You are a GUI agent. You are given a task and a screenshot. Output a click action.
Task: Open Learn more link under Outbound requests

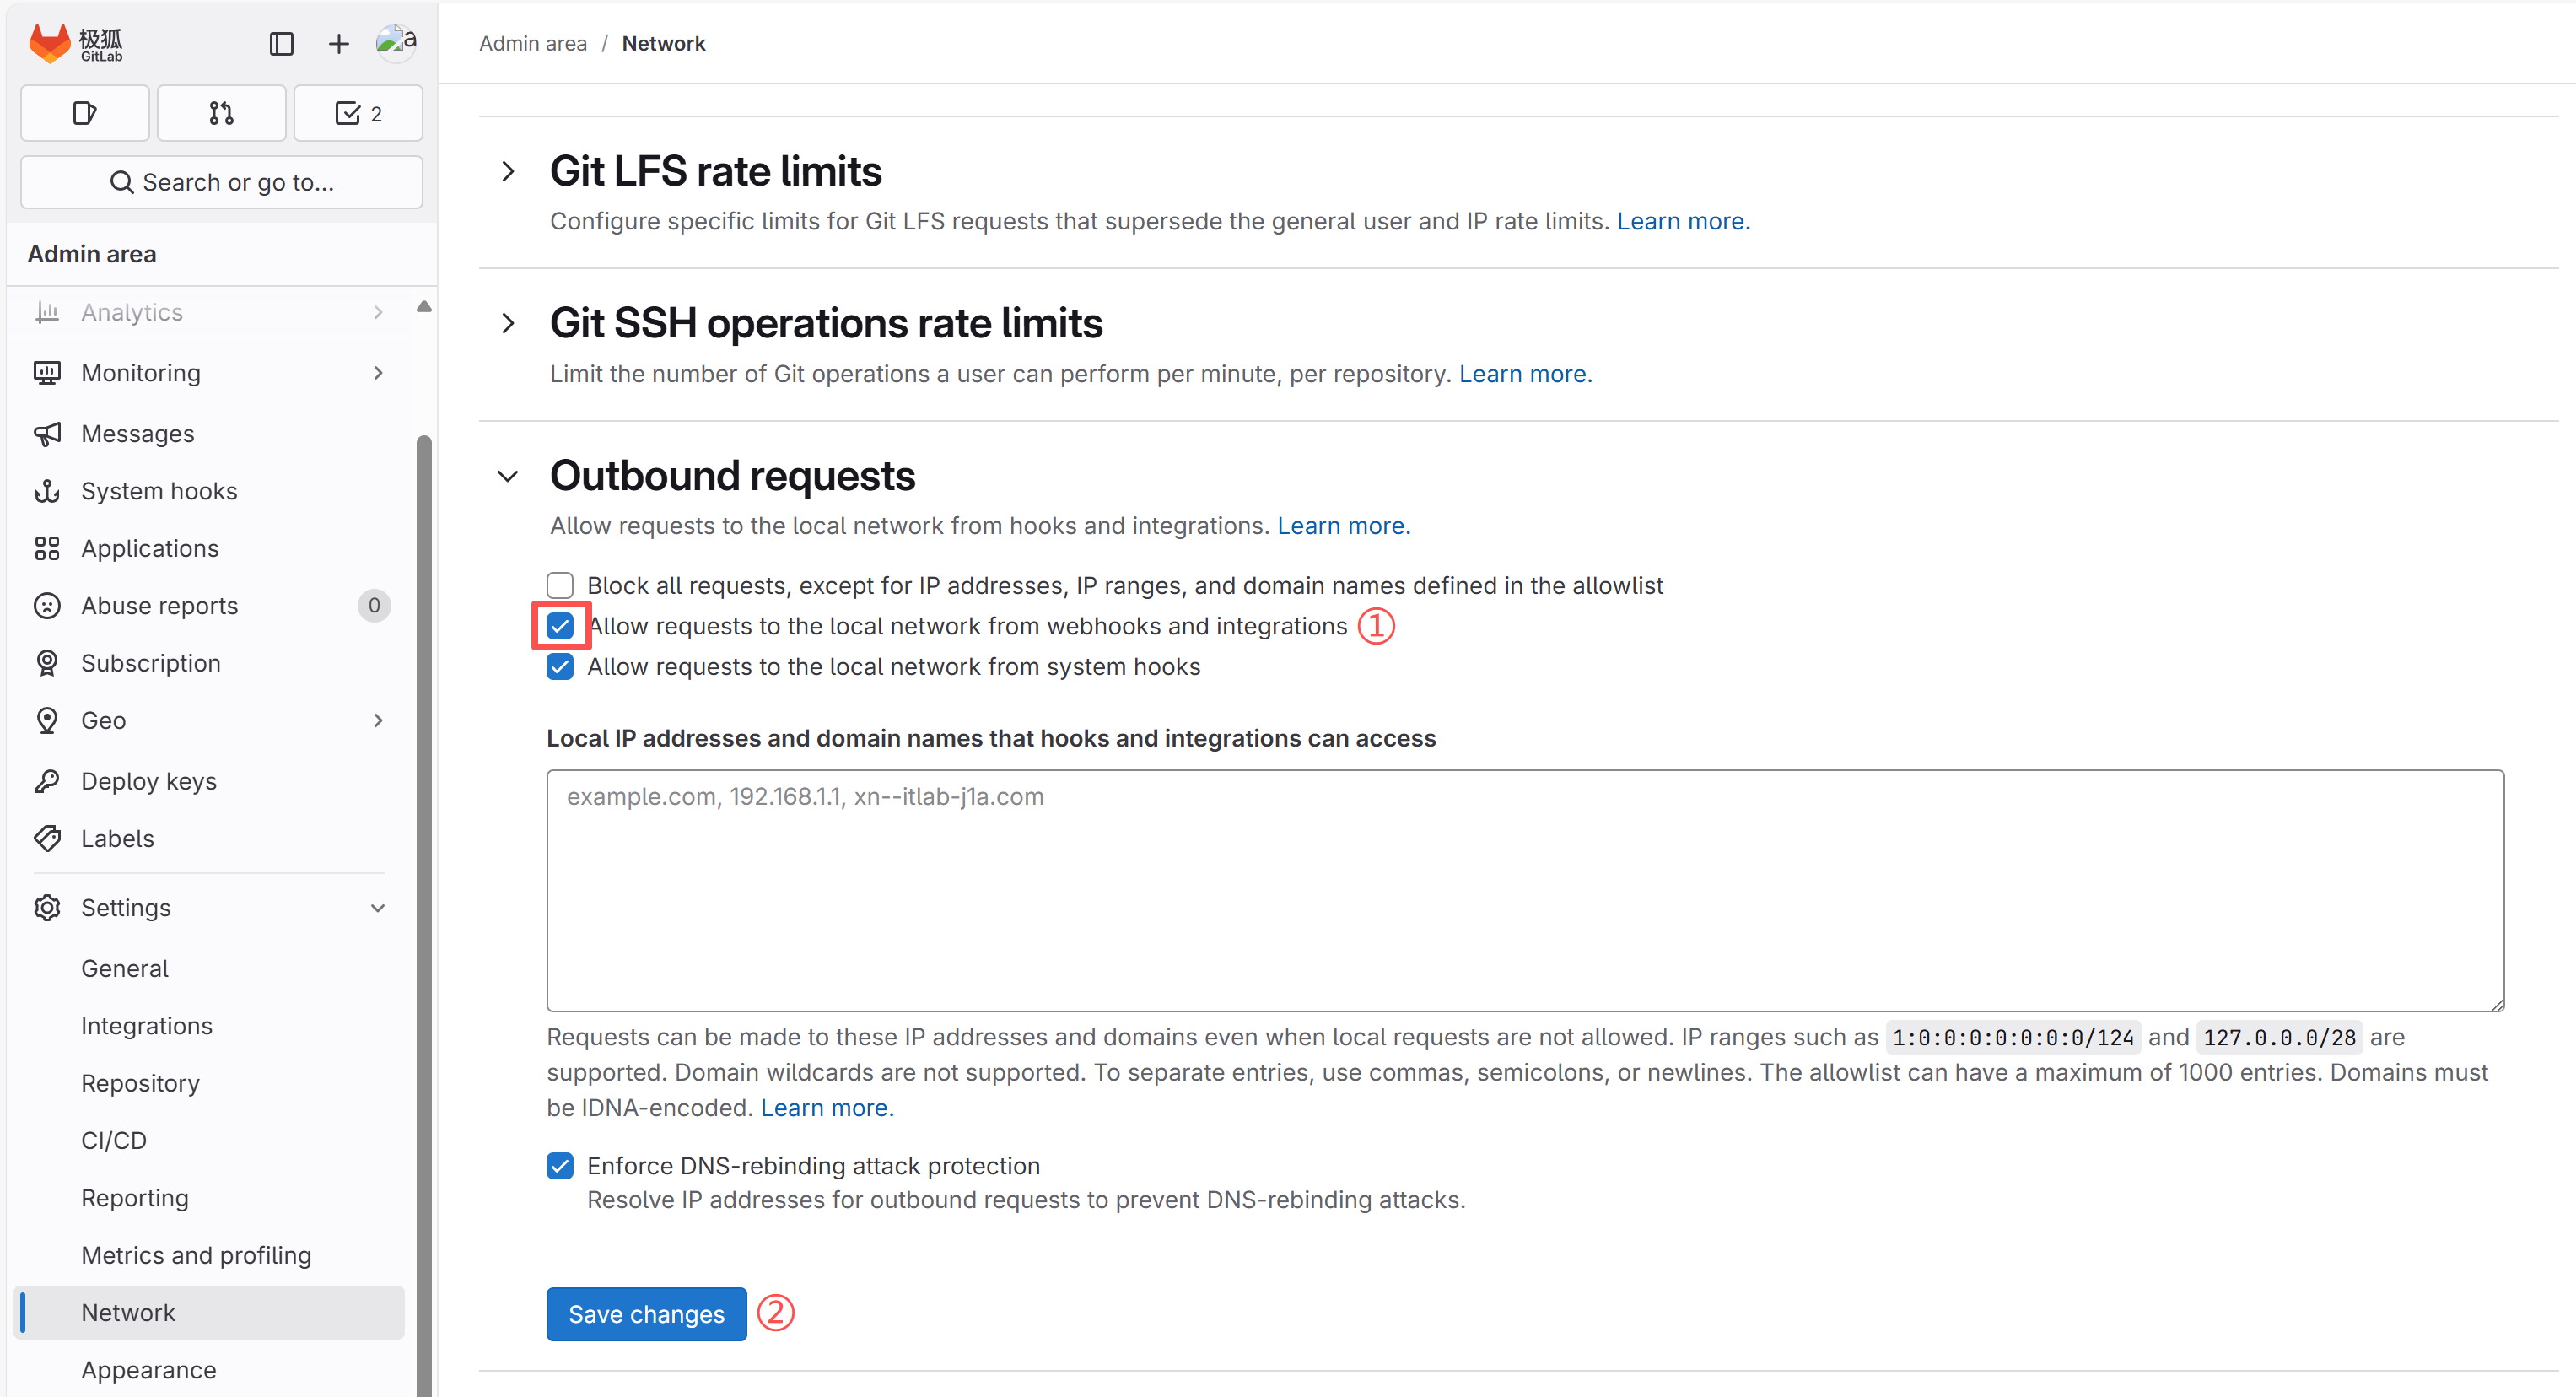point(1343,526)
